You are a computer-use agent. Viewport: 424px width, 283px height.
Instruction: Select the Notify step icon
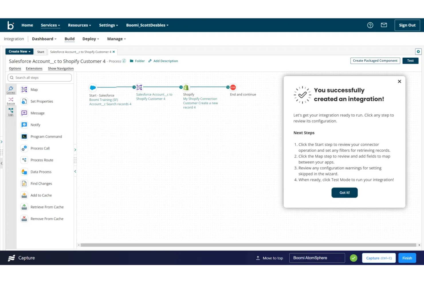coord(24,125)
